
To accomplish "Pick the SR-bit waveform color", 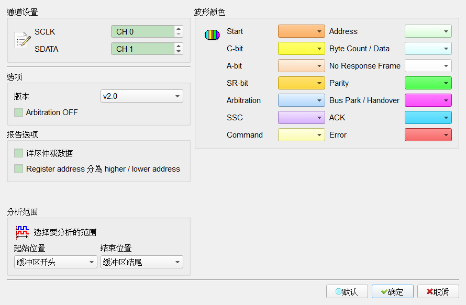I will coord(302,83).
